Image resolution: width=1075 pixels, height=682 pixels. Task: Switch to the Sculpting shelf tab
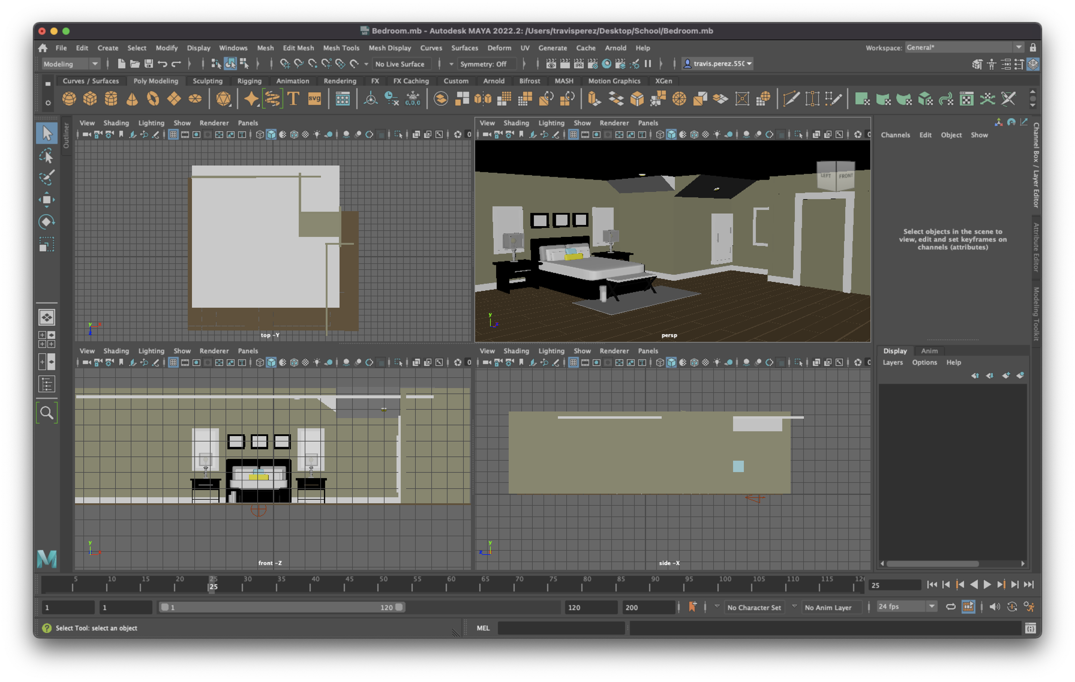pos(207,81)
